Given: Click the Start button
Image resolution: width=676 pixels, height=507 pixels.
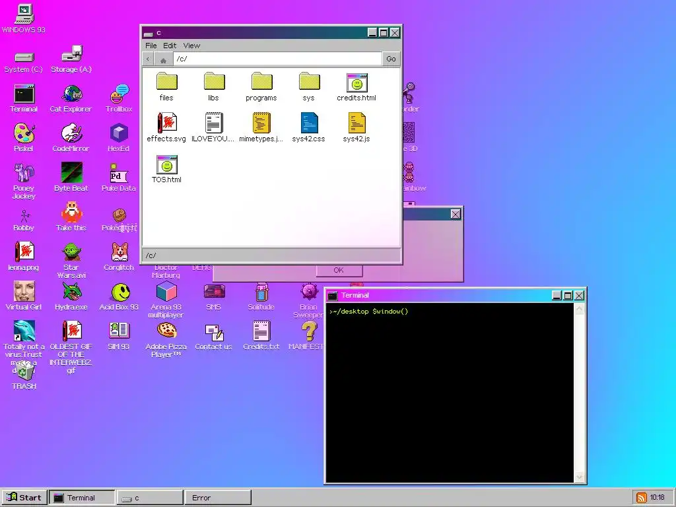Looking at the screenshot, I should coord(24,498).
